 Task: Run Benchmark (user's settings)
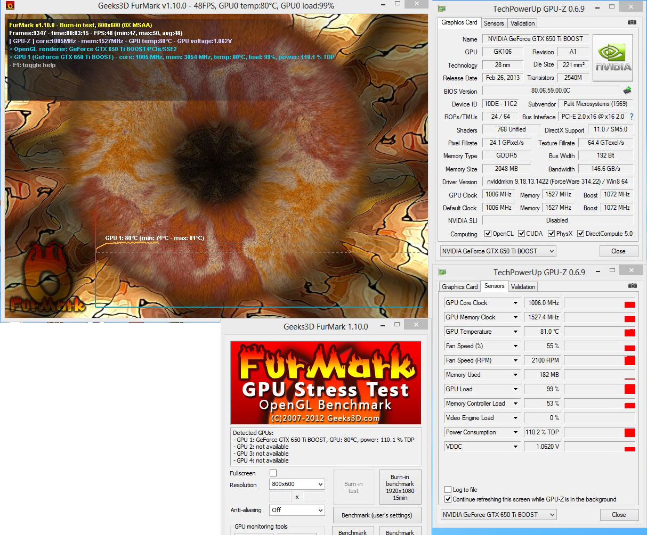point(377,515)
